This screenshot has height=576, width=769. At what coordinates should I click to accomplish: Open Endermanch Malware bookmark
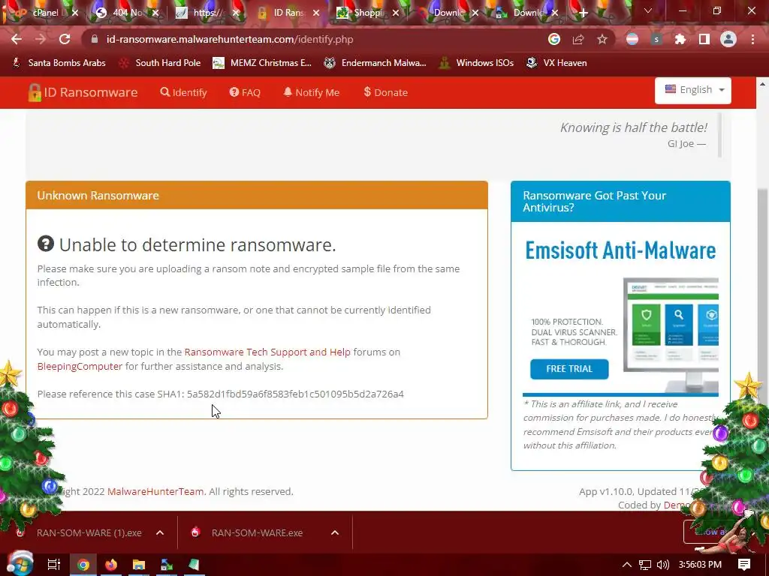[375, 63]
